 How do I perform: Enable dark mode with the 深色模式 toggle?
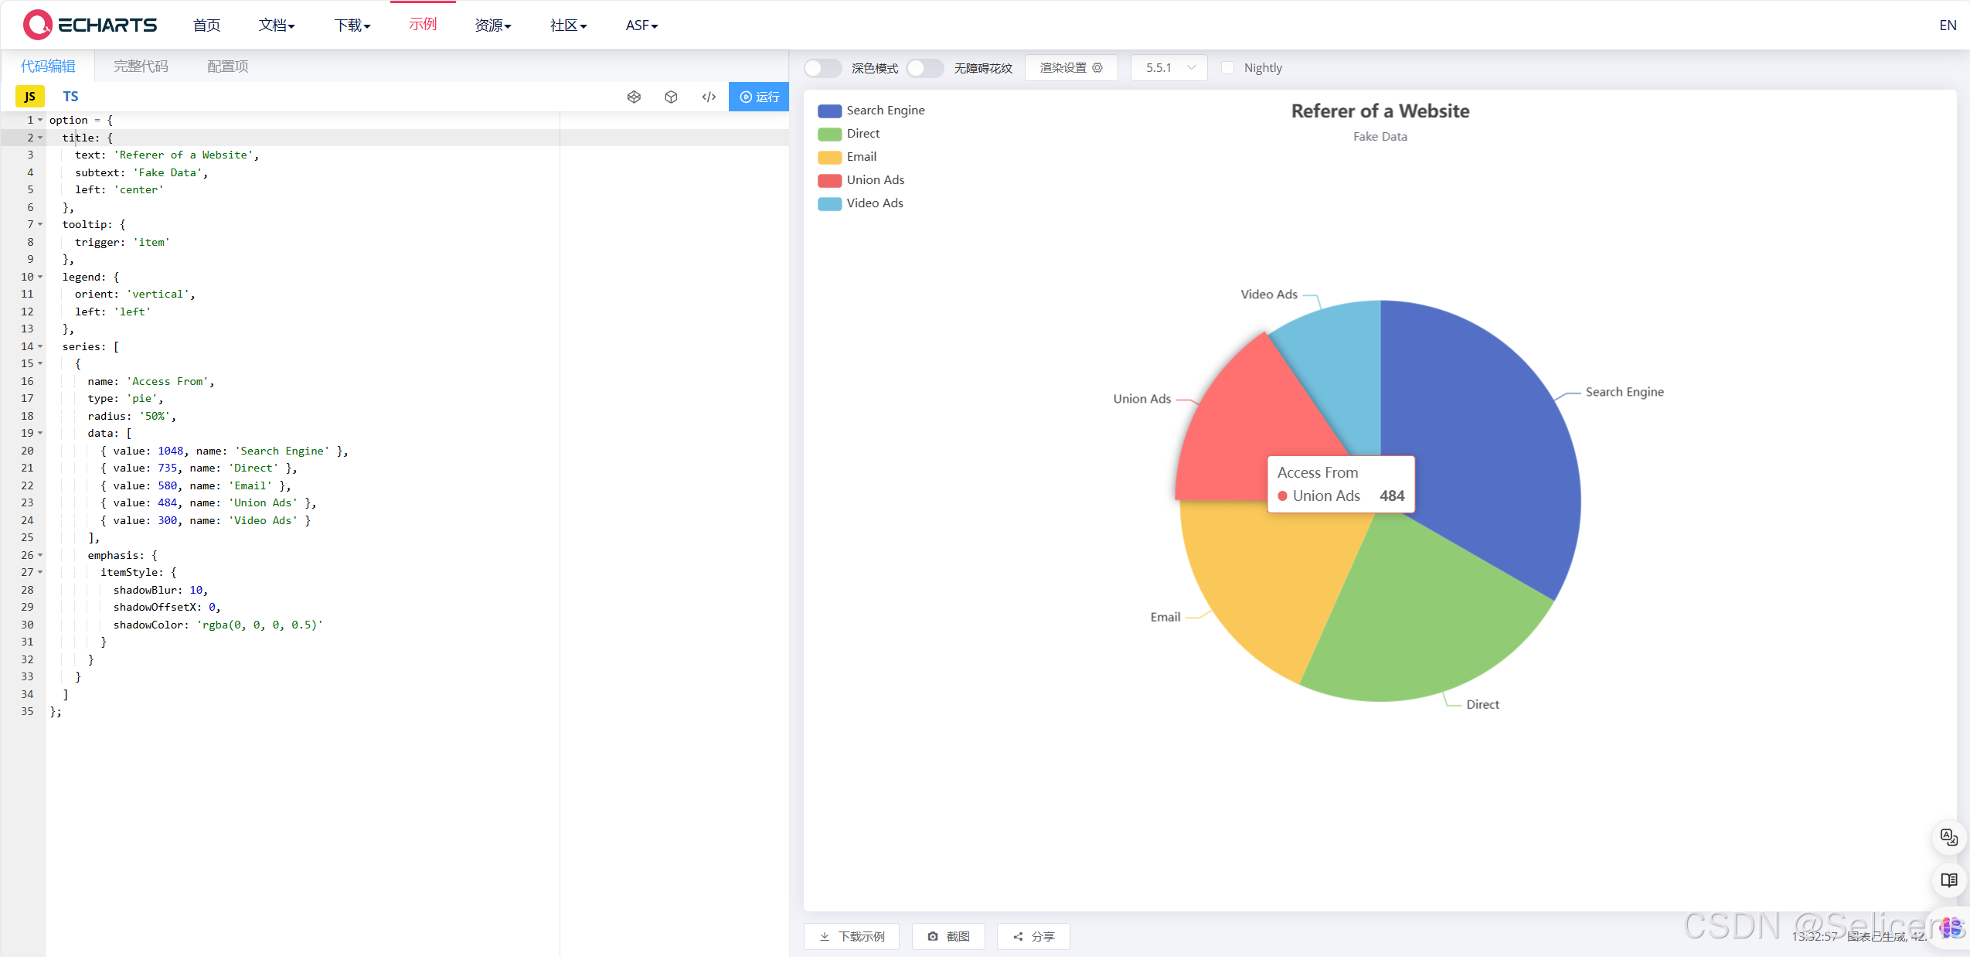pyautogui.click(x=822, y=68)
